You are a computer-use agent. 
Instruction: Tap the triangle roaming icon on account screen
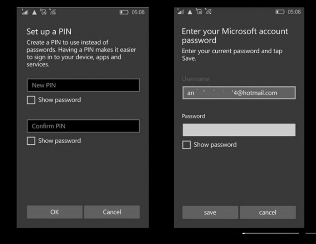click(190, 12)
